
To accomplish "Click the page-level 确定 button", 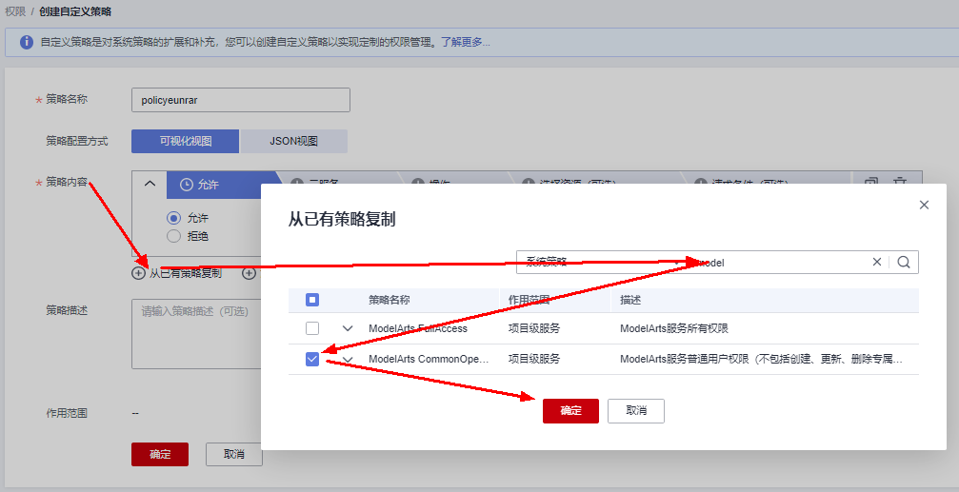I will click(160, 455).
